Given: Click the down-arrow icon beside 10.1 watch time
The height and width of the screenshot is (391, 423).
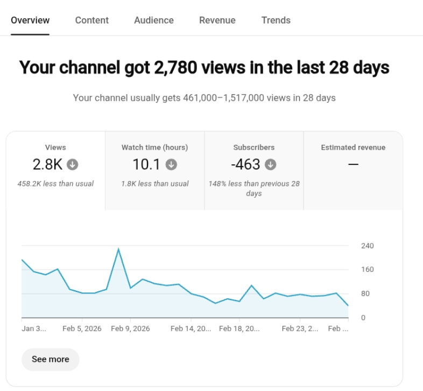Looking at the screenshot, I should [x=171, y=164].
